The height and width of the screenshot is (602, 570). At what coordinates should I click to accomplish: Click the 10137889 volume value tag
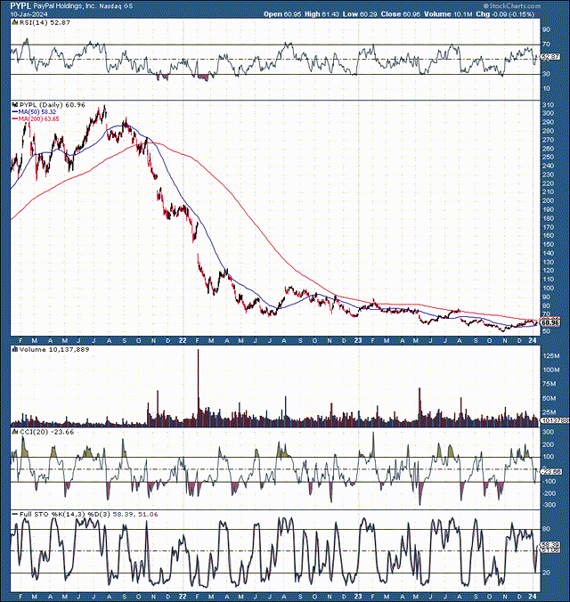point(555,421)
